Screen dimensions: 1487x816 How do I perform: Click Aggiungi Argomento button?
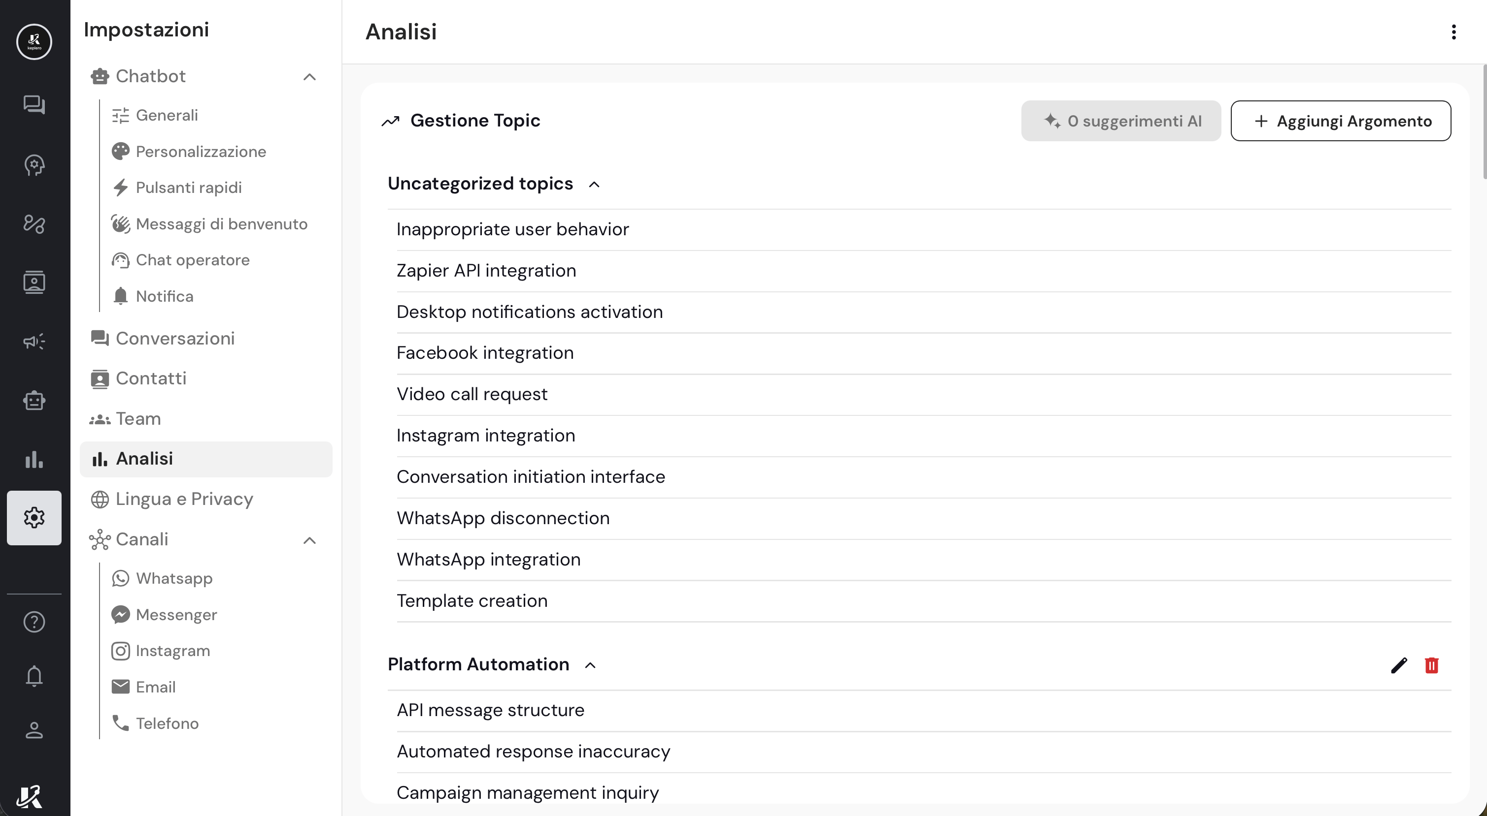(x=1340, y=121)
